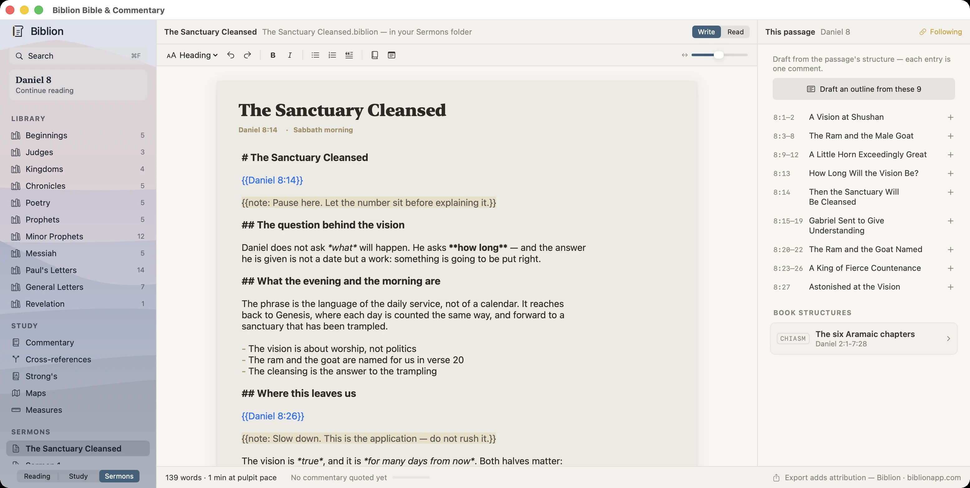Open the Judges library group
Viewport: 970px width, 488px height.
[x=78, y=152]
